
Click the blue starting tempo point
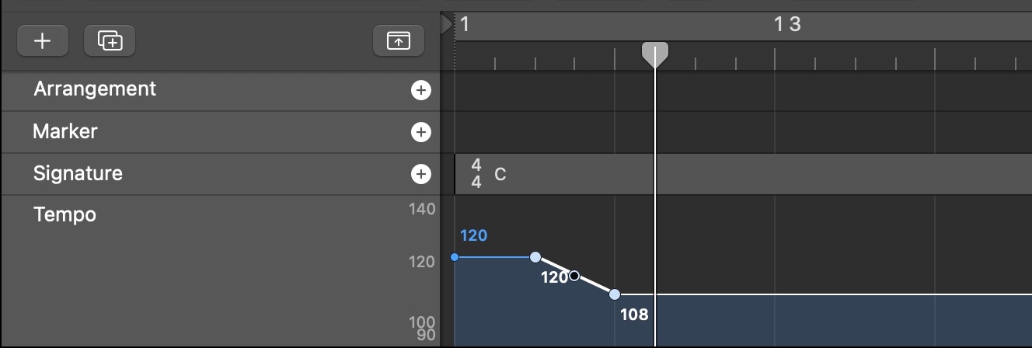pos(455,257)
